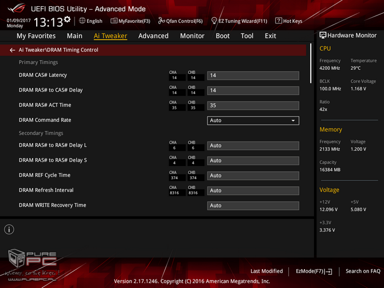Click the DRAM CAS# Latency value field

pyautogui.click(x=253, y=76)
